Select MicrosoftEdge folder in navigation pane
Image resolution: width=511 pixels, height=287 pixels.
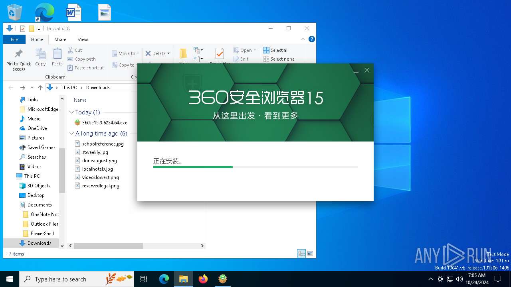[39, 109]
